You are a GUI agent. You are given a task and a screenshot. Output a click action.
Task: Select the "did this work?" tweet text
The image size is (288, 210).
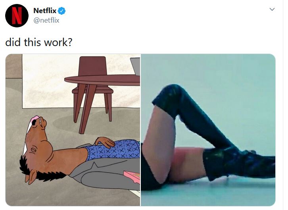coord(39,42)
